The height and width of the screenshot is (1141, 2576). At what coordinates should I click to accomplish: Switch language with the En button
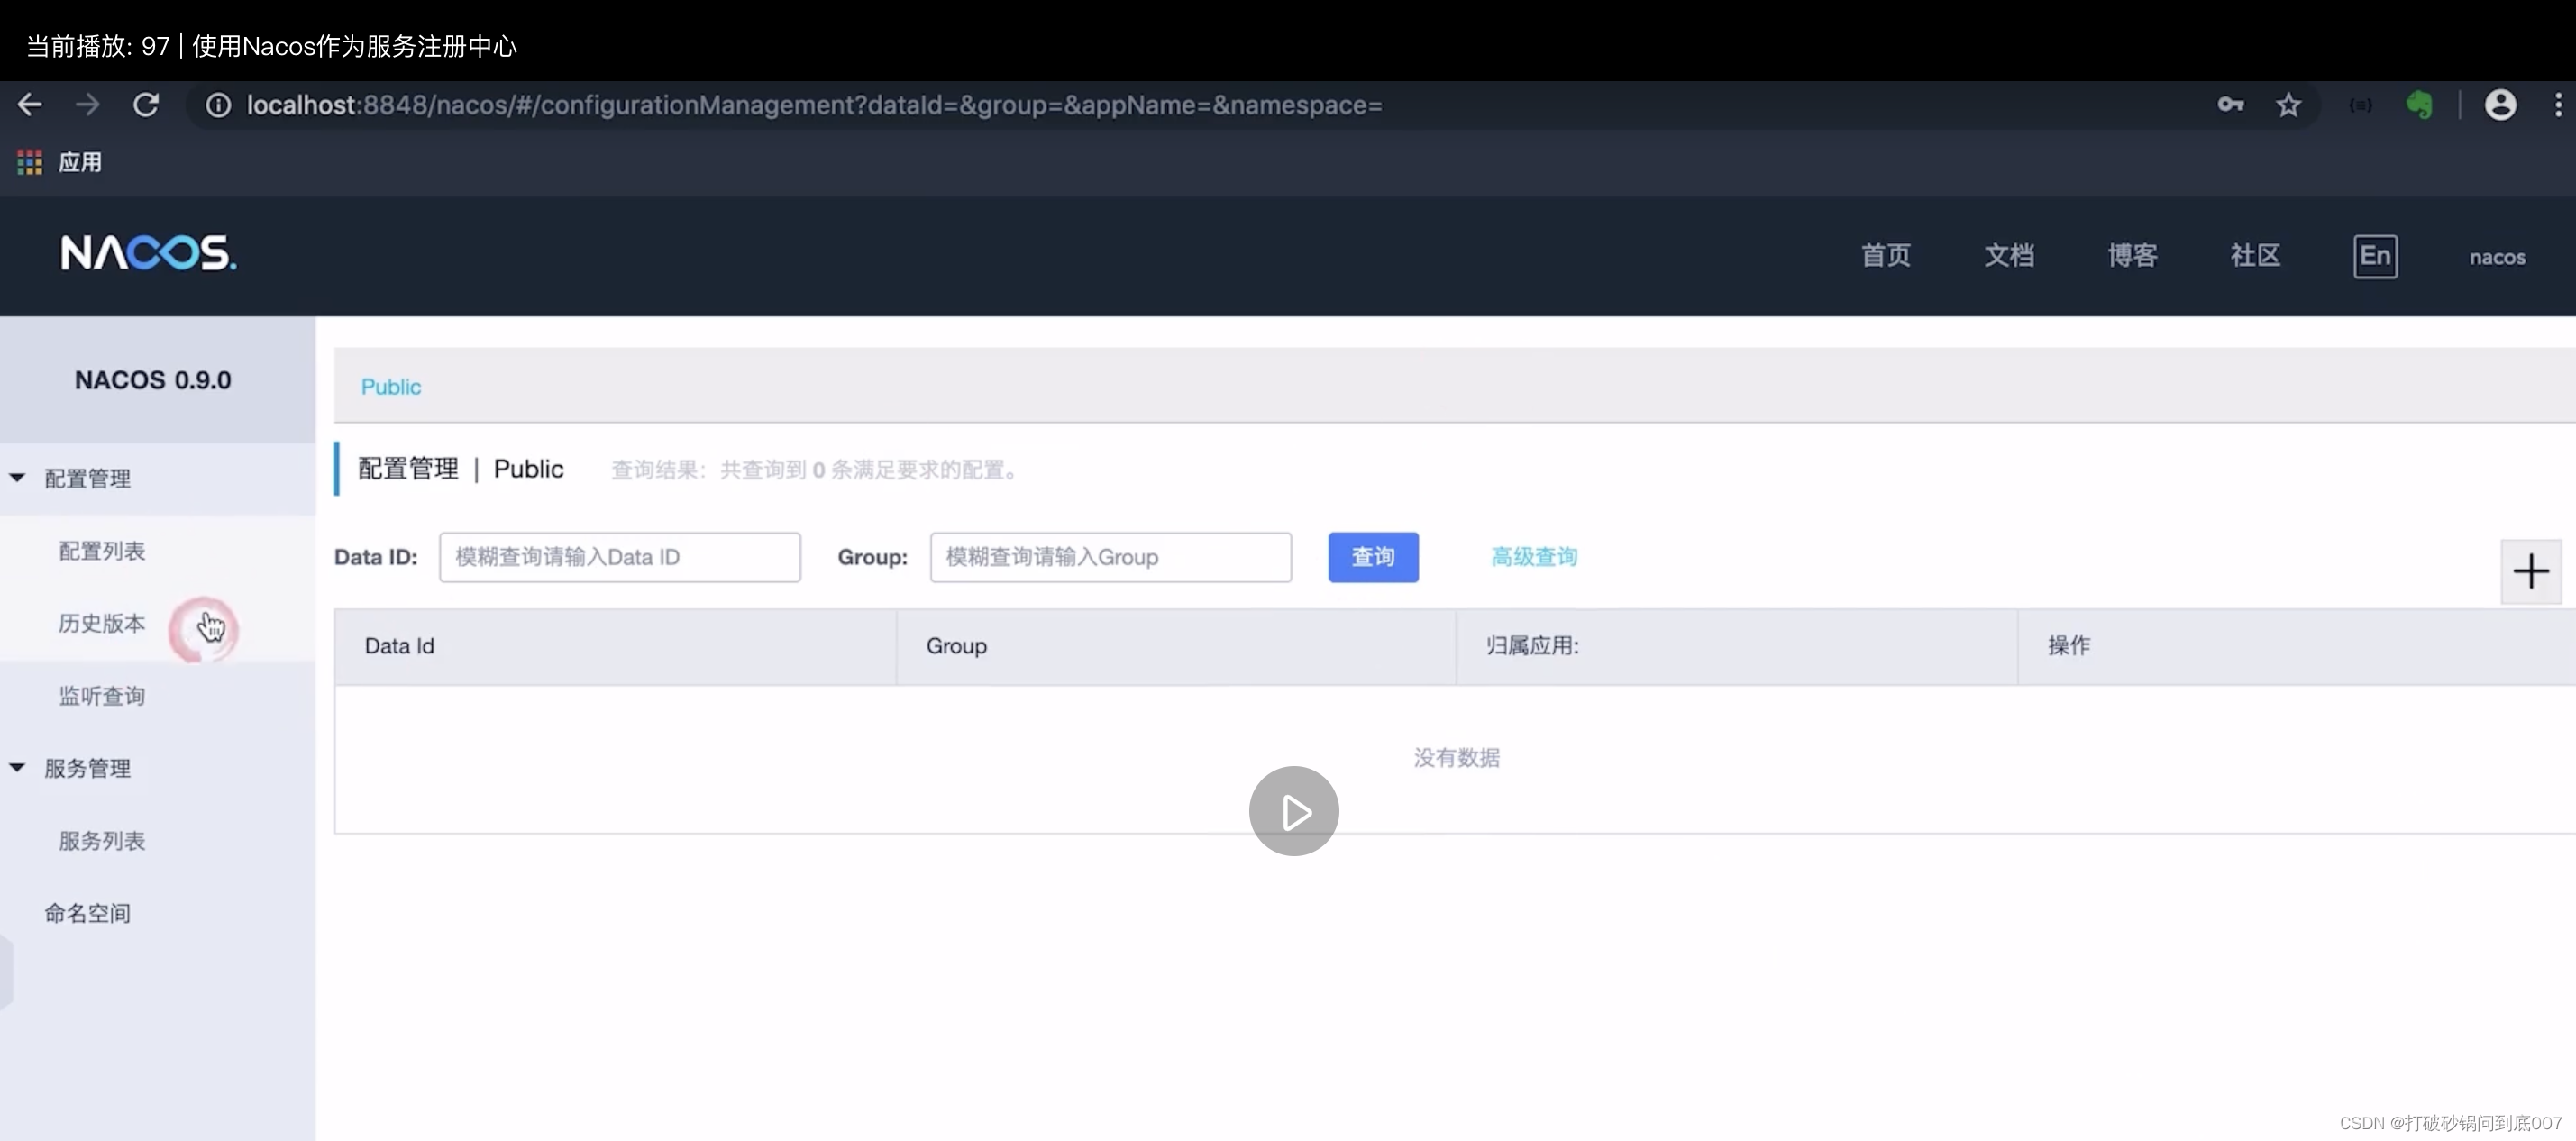[2375, 256]
